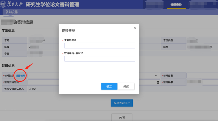Open the calendar icon beside 答辩开始时间
Image resolution: width=218 pixels, height=121 pixels.
tap(158, 82)
